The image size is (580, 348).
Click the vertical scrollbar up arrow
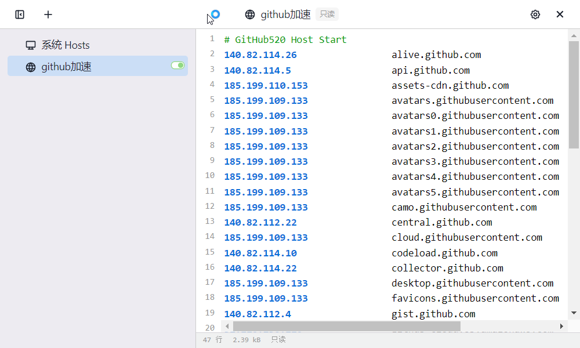point(574,36)
